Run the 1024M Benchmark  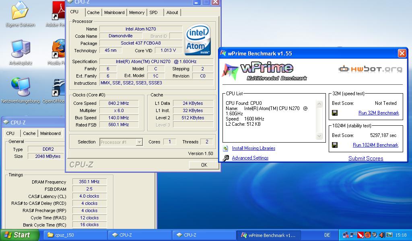point(375,145)
